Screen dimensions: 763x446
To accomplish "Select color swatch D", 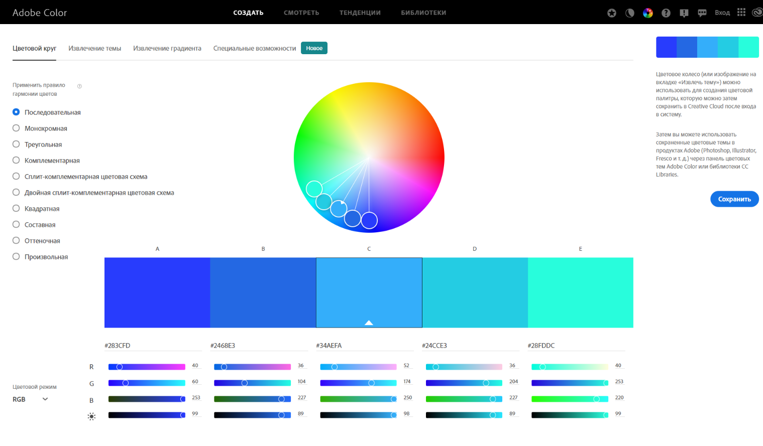I will (x=475, y=292).
